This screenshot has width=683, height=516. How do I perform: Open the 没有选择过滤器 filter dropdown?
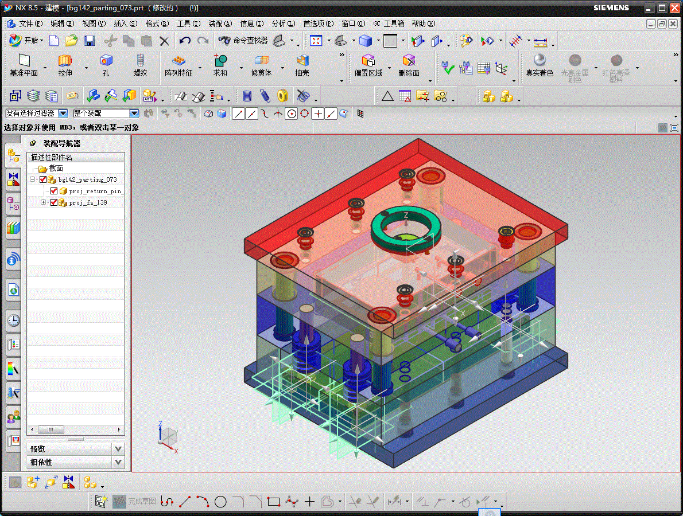(x=37, y=114)
